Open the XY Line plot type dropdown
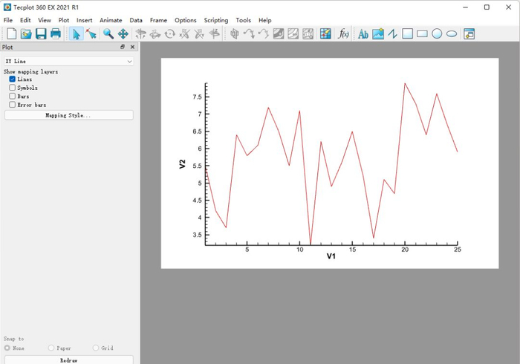Image resolution: width=520 pixels, height=364 pixels. pyautogui.click(x=68, y=62)
